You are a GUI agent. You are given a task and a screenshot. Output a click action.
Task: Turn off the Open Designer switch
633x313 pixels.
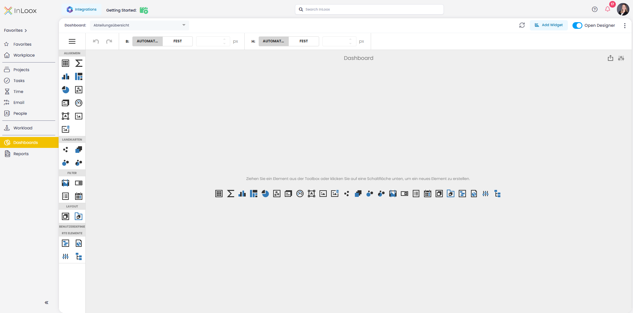point(577,25)
